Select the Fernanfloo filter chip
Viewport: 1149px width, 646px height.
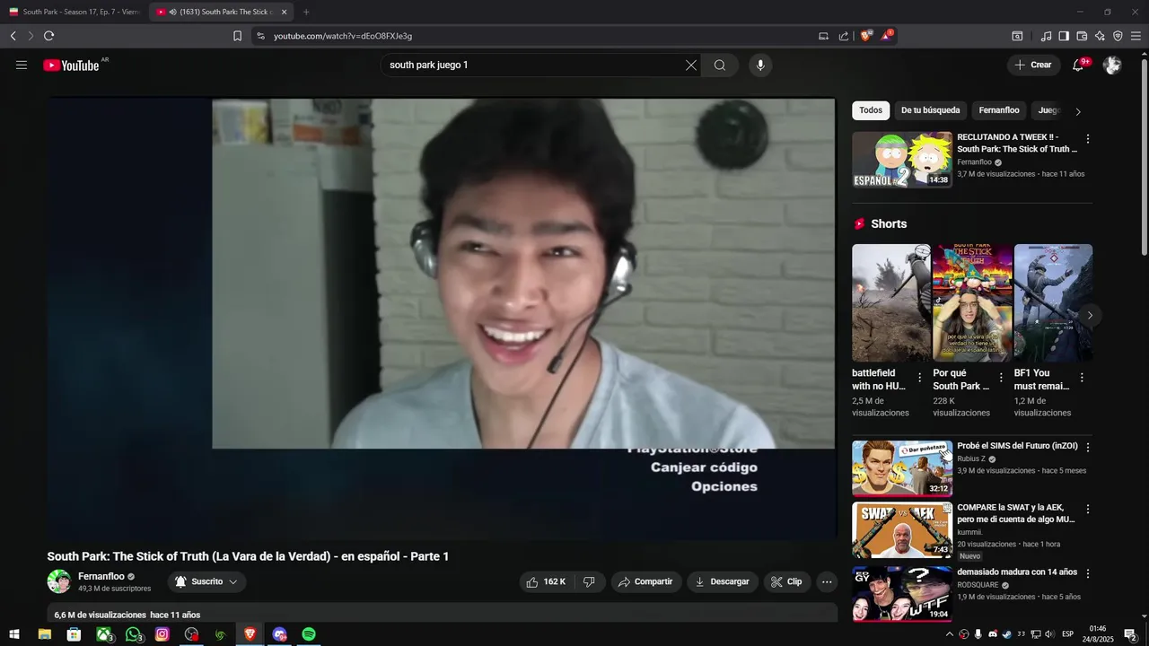tap(999, 110)
